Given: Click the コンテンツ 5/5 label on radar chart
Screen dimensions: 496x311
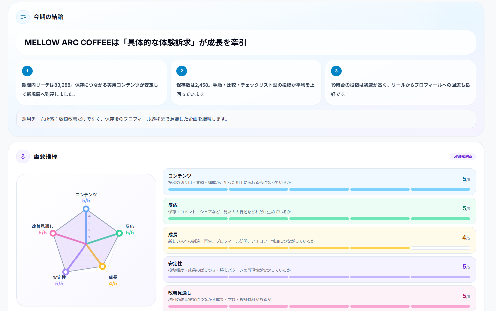Looking at the screenshot, I should point(86,198).
